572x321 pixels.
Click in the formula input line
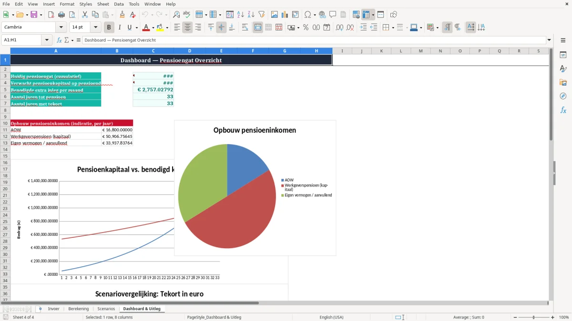click(x=314, y=40)
